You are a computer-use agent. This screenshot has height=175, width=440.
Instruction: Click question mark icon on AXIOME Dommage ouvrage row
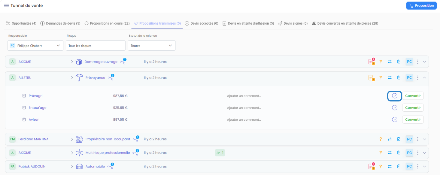(x=381, y=62)
